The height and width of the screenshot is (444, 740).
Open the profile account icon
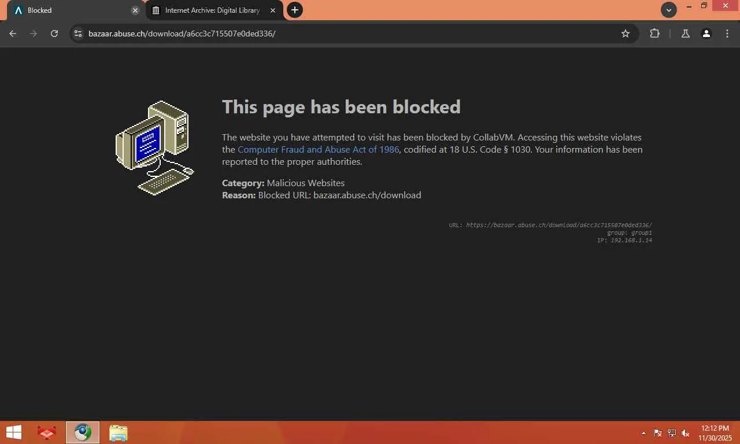[706, 34]
